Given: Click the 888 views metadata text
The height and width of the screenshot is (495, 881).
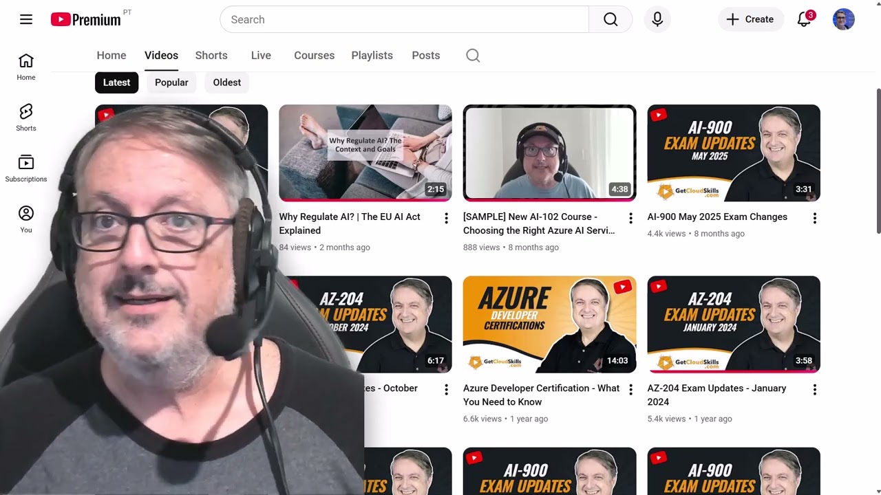Looking at the screenshot, I should point(481,247).
